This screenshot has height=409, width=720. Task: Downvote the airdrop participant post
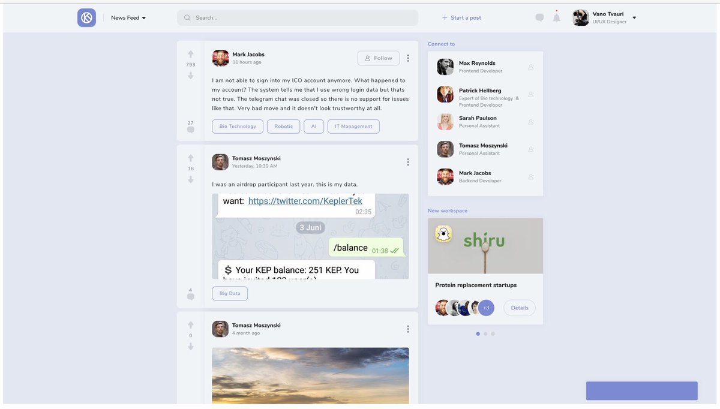(191, 179)
